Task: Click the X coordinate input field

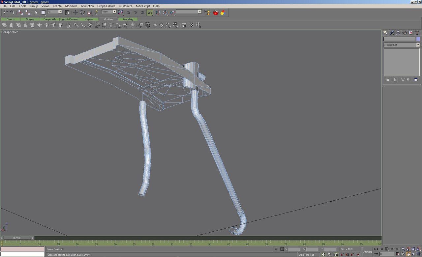Action: [294, 249]
